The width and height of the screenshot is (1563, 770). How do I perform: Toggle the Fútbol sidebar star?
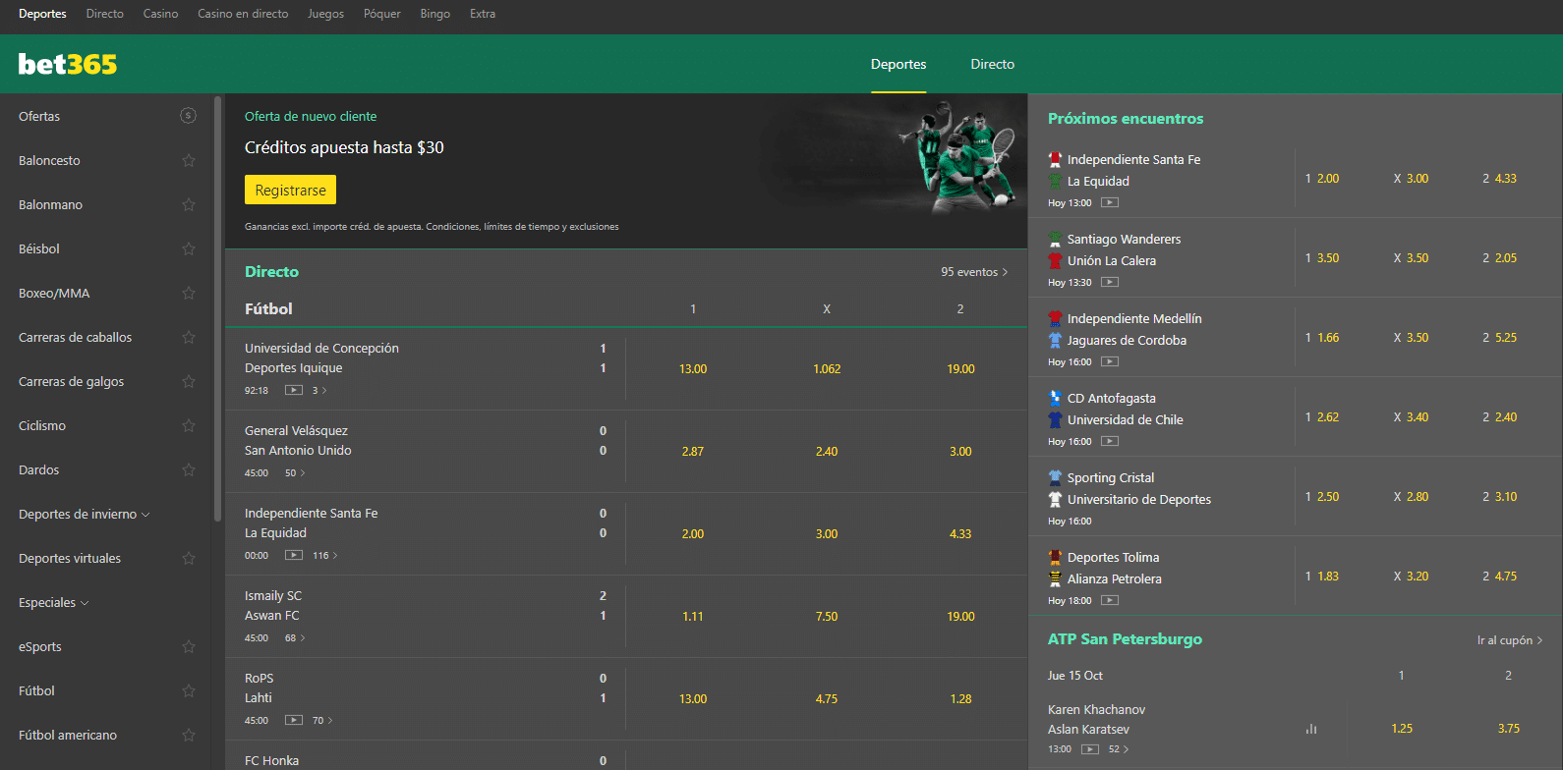click(x=189, y=690)
